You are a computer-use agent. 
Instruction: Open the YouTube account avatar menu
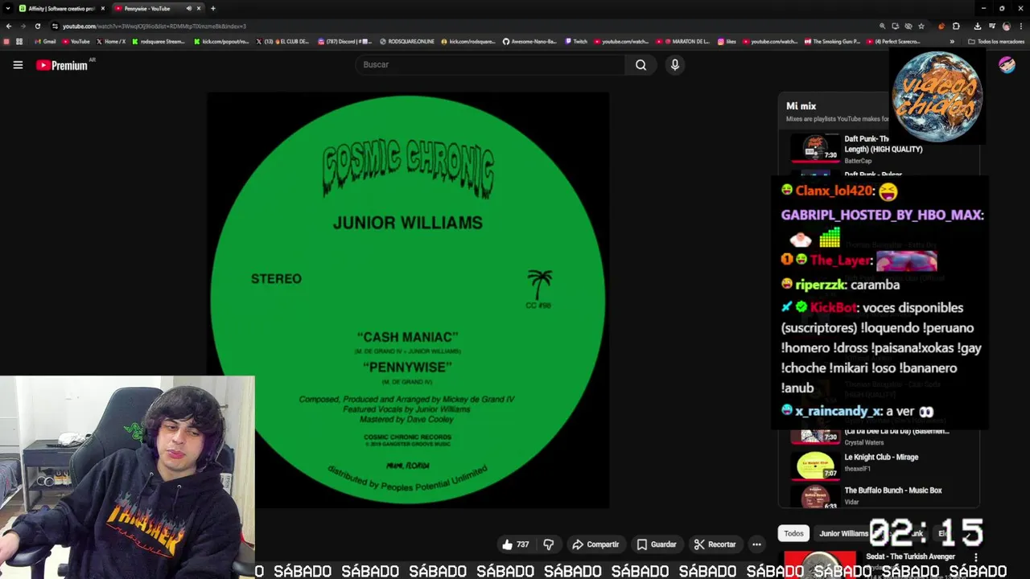click(x=1007, y=65)
